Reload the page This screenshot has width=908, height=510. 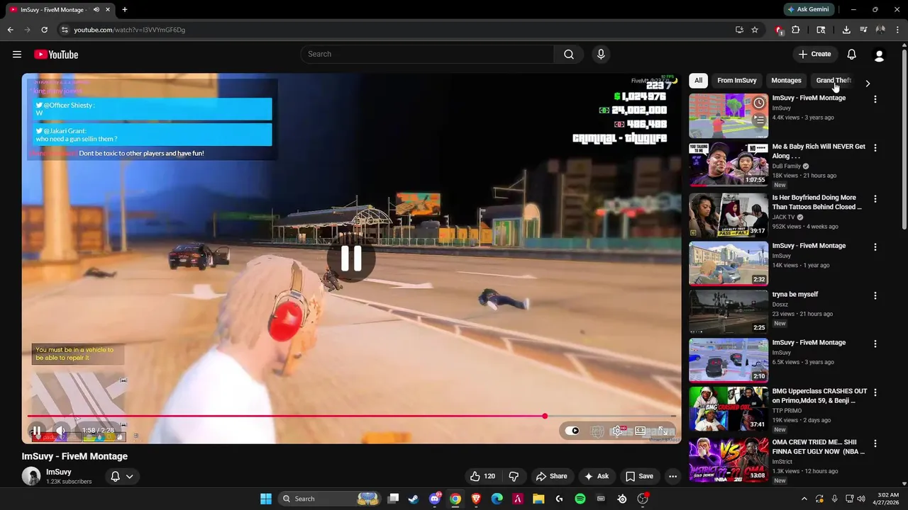44,30
